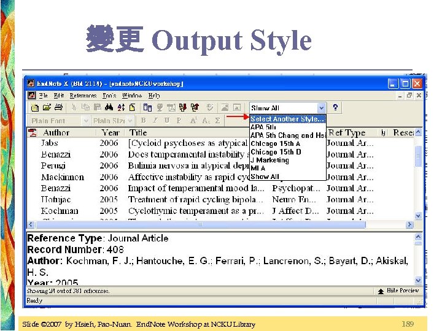
Task: Click the Export references icon
Action: [195, 107]
